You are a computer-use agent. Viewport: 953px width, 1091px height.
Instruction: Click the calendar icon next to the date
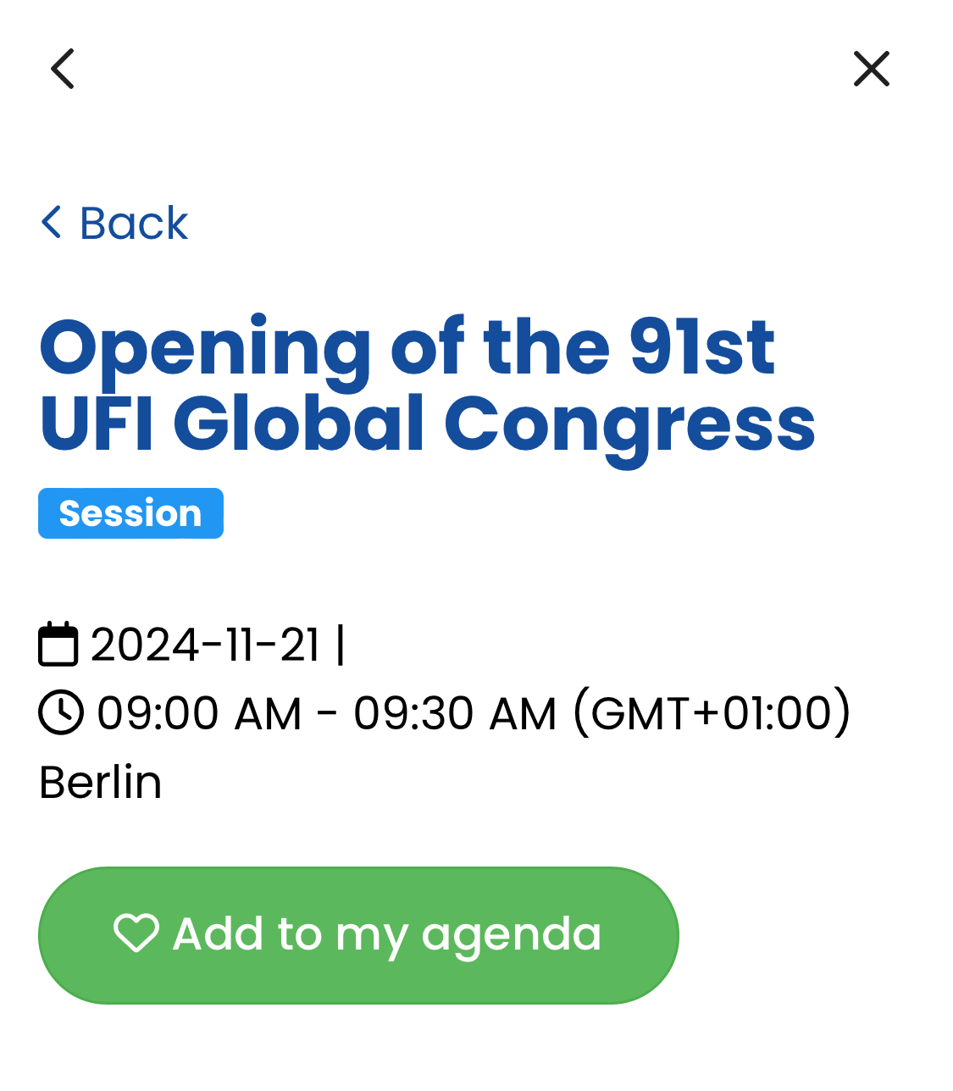coord(58,645)
